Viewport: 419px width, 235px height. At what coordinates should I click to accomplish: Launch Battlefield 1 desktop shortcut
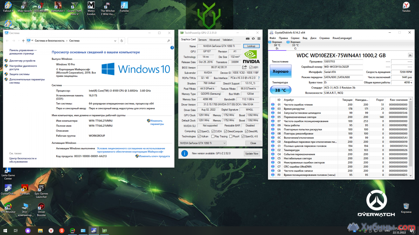tap(58, 7)
